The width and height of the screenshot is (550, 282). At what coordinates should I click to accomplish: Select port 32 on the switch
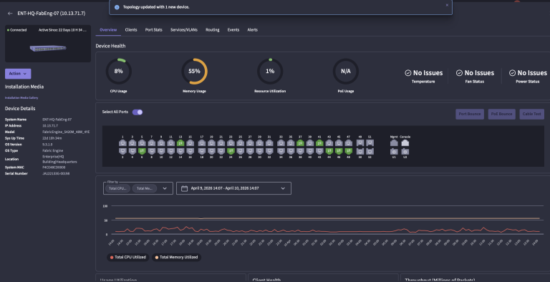click(x=269, y=151)
